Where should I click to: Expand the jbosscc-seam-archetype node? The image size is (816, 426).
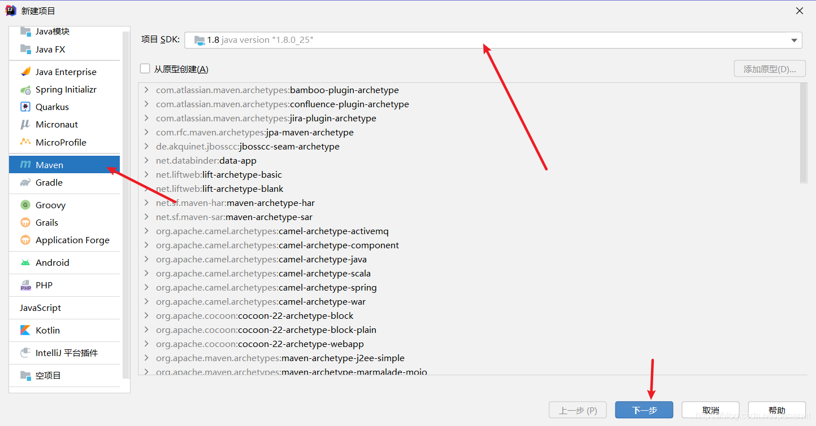coord(146,146)
